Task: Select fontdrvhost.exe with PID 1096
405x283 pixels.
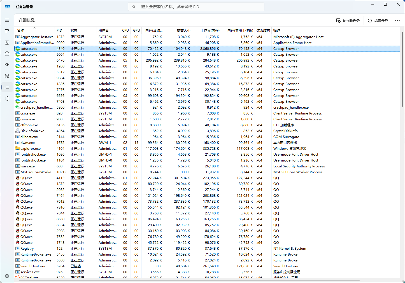Action: tap(207, 154)
